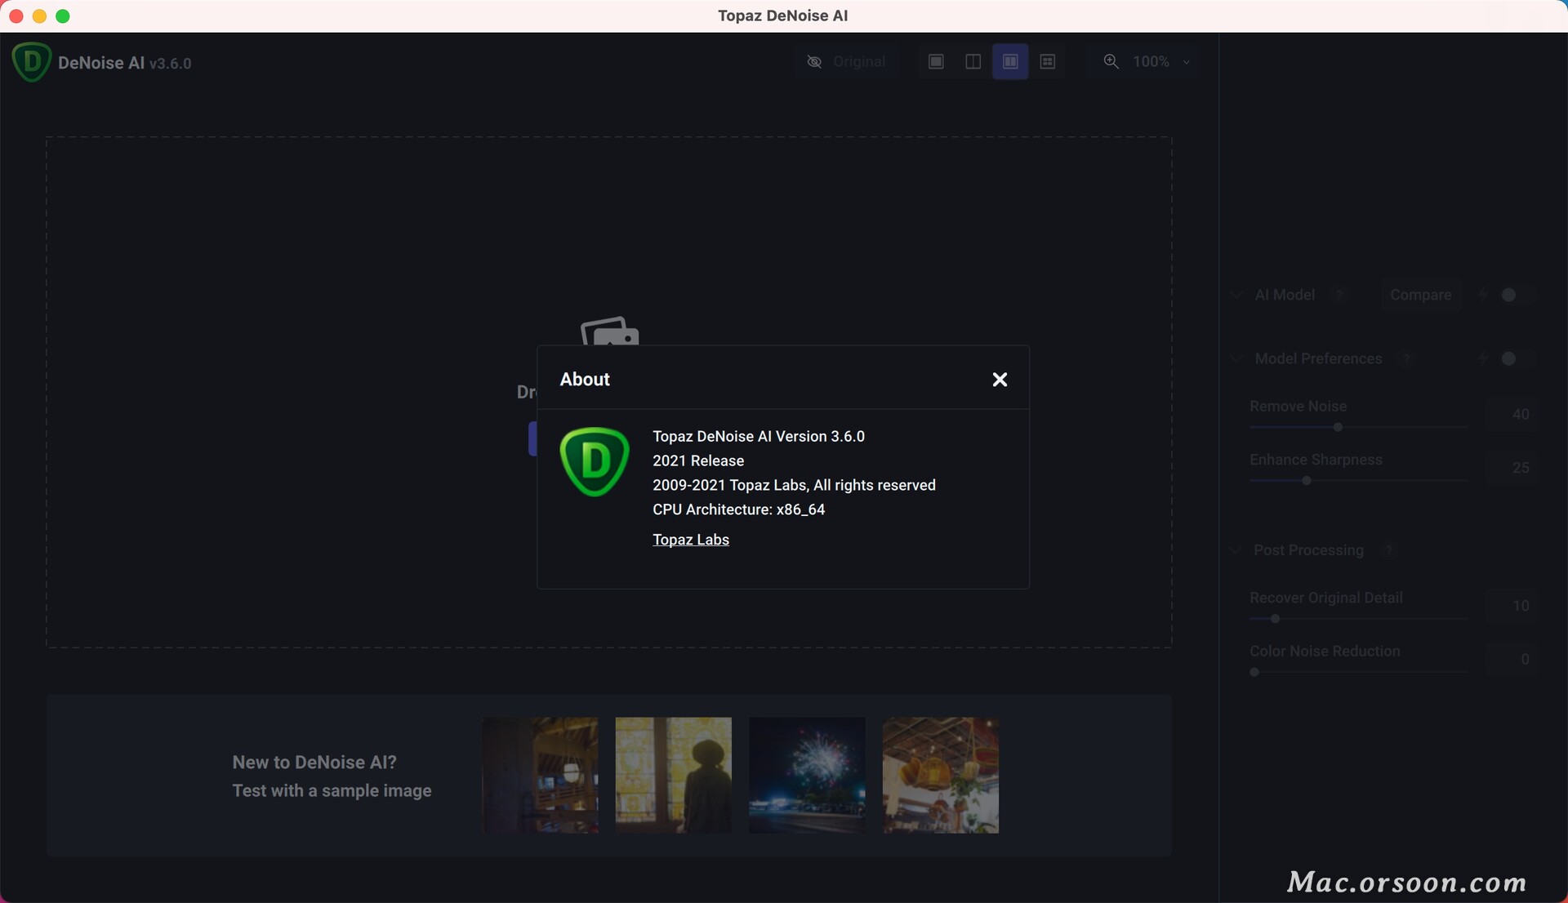Click 'CPU Architecture: x86_64' text
The image size is (1568, 903).
(x=738, y=509)
